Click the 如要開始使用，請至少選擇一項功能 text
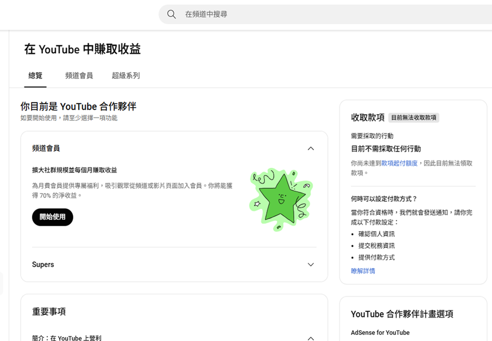 tap(69, 118)
